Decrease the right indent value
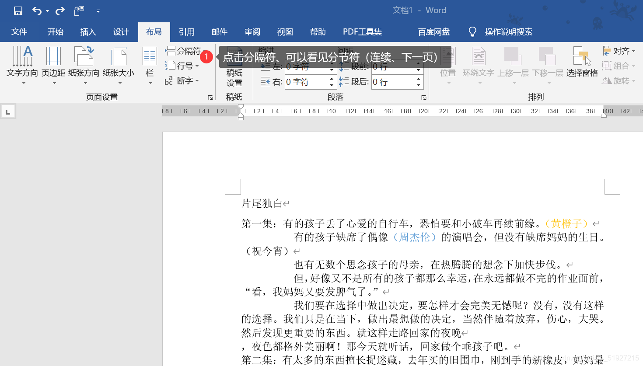Image resolution: width=643 pixels, height=366 pixels. [332, 85]
